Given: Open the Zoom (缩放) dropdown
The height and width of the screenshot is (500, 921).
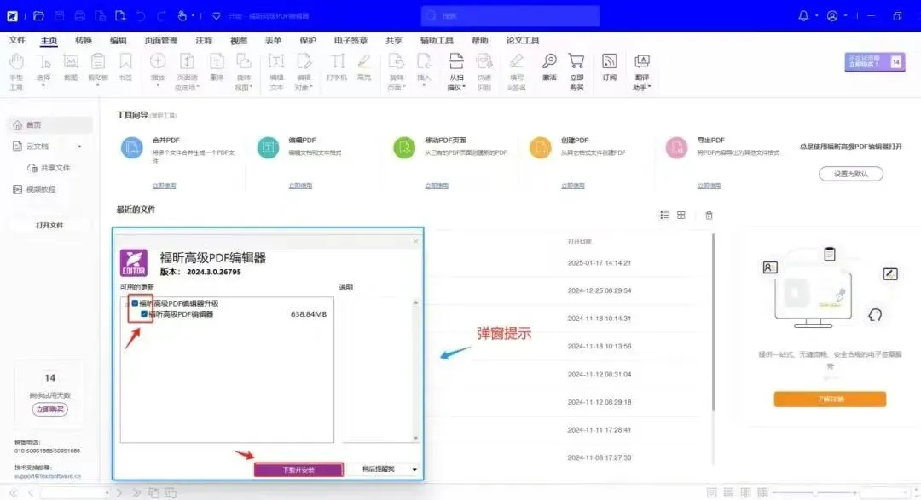Looking at the screenshot, I should click(158, 86).
